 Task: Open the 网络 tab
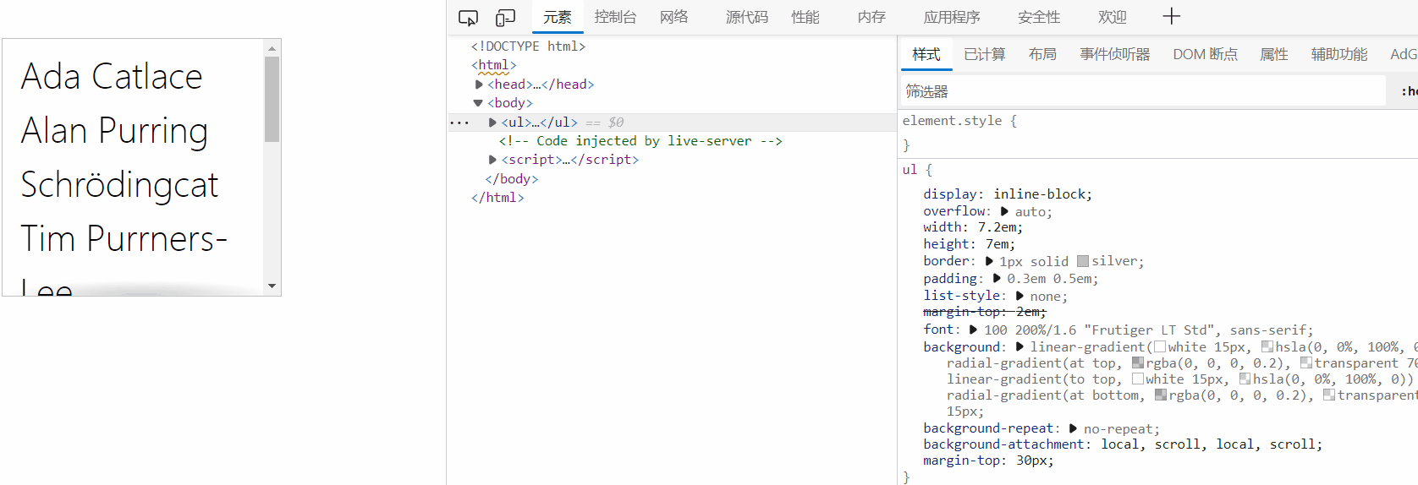pyautogui.click(x=674, y=17)
